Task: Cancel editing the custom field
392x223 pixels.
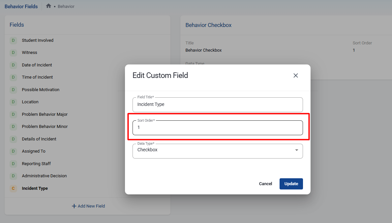Action: point(265,184)
